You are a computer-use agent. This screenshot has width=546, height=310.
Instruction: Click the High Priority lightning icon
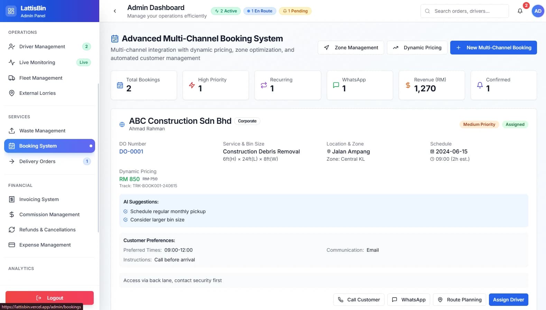[x=192, y=85]
